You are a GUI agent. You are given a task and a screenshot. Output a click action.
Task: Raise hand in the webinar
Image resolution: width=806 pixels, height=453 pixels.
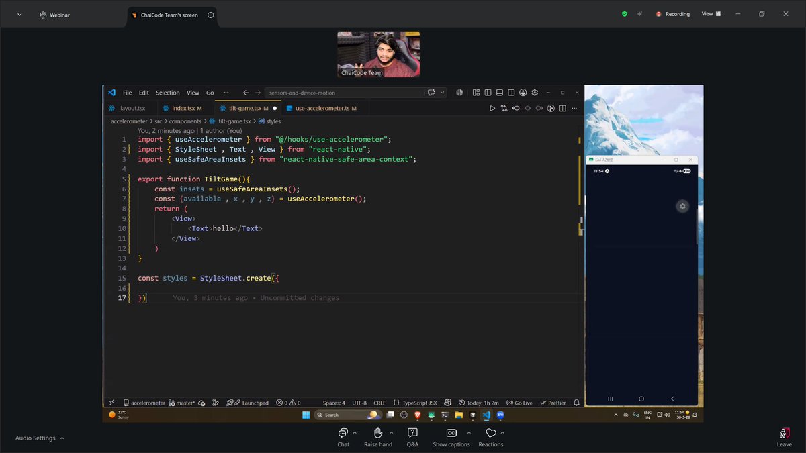pyautogui.click(x=378, y=437)
